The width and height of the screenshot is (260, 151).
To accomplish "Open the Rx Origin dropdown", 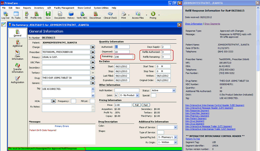I will pos(175,142).
